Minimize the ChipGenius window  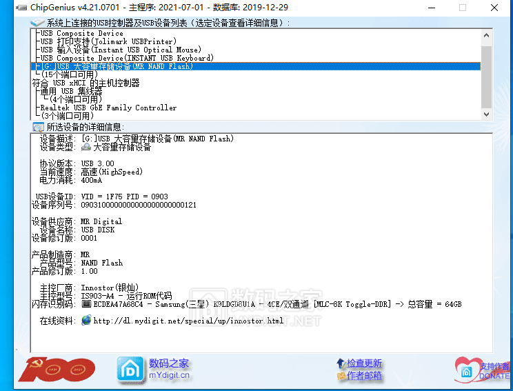[432, 8]
